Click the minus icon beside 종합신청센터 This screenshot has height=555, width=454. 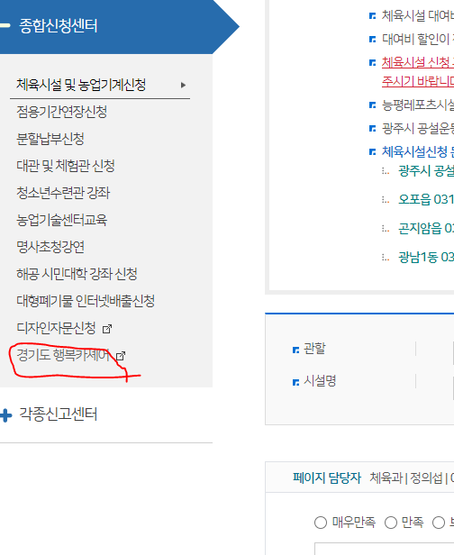tap(5, 25)
